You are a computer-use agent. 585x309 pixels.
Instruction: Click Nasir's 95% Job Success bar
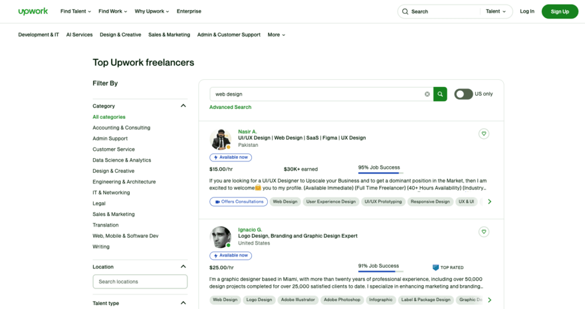pyautogui.click(x=380, y=173)
